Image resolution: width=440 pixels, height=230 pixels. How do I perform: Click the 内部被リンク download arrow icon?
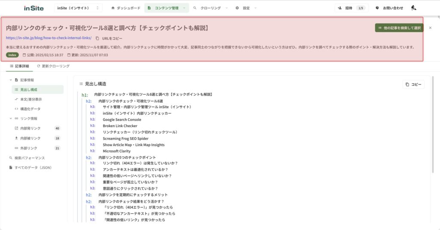click(16, 138)
